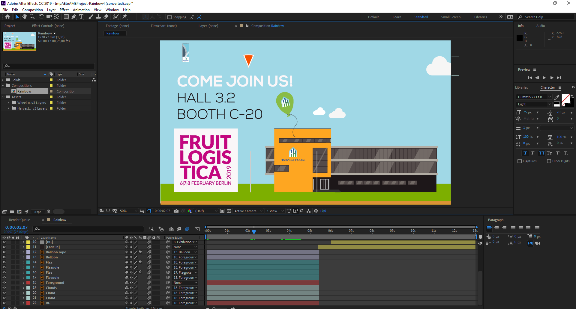
Task: Click the current time indicator in timeline ruler
Action: click(254, 231)
